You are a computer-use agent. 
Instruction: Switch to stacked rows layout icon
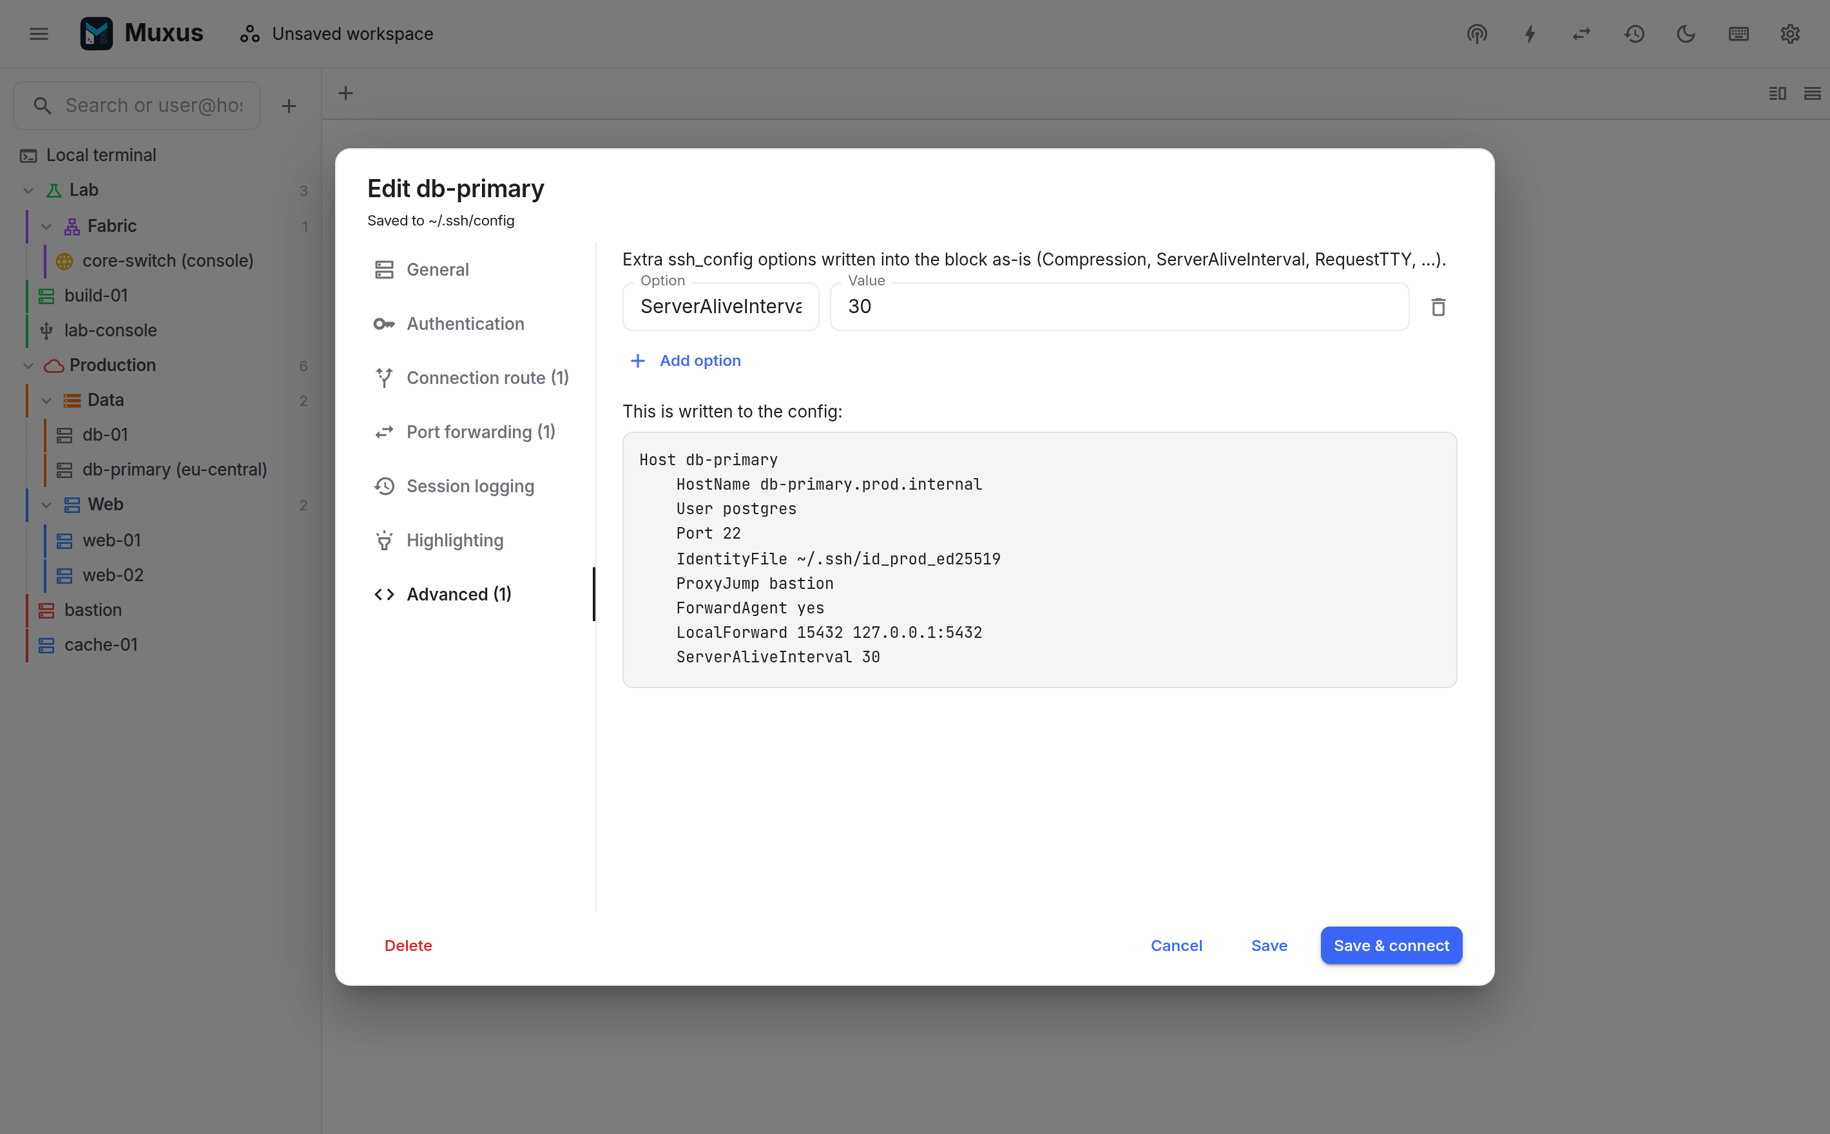tap(1813, 93)
